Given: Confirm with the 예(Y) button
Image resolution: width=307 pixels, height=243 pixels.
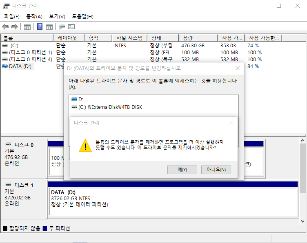Looking at the screenshot, I should click(x=182, y=170).
